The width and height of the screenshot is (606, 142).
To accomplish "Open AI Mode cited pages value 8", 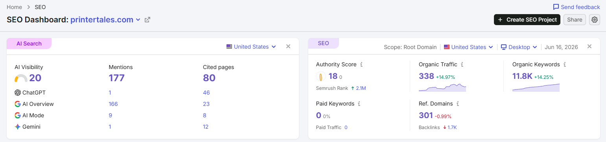I will (205, 115).
